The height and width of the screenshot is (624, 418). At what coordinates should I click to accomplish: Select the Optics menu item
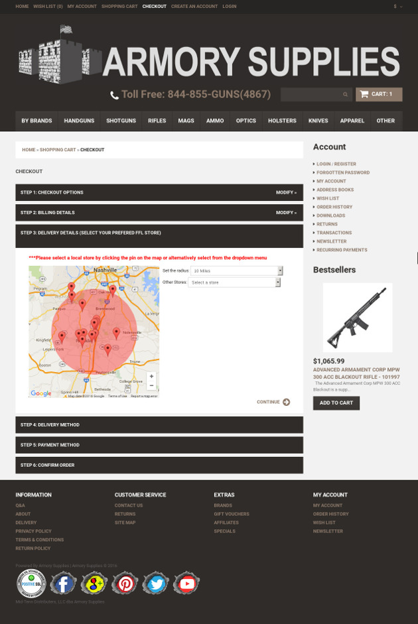pyautogui.click(x=245, y=121)
